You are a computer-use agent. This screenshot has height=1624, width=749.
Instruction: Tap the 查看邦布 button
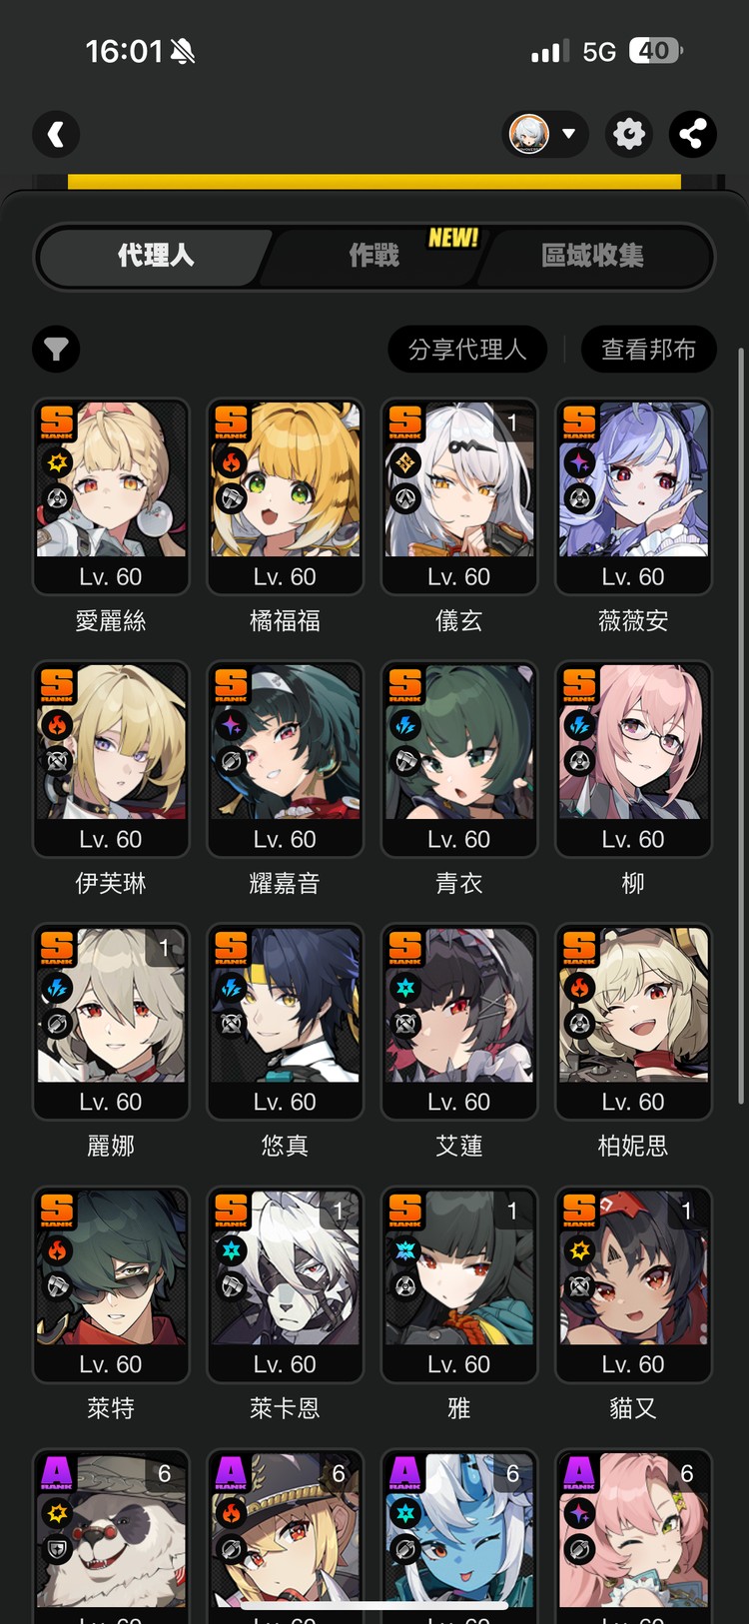[x=649, y=350]
